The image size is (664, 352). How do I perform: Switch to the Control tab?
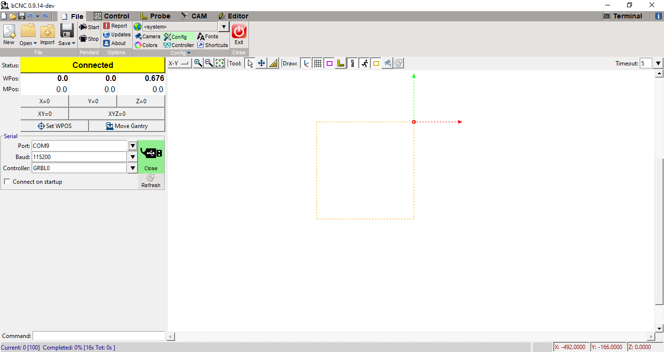[111, 16]
